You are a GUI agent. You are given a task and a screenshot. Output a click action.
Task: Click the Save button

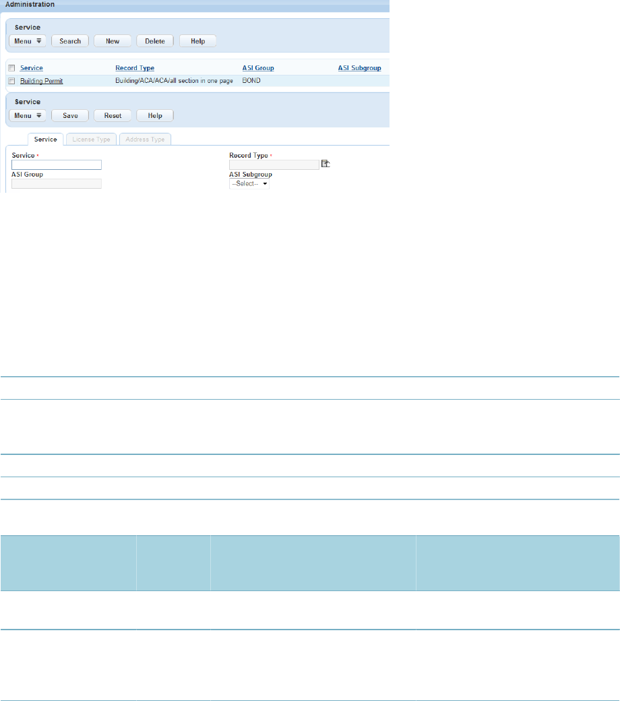(x=70, y=116)
